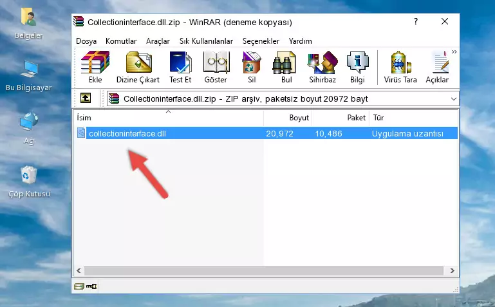Image resolution: width=495 pixels, height=307 pixels.
Task: Open the archive path dropdown arrow
Action: click(454, 98)
